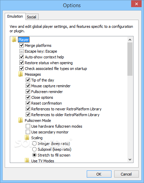Click the 'Escape key: Escape' text

(x=41, y=51)
